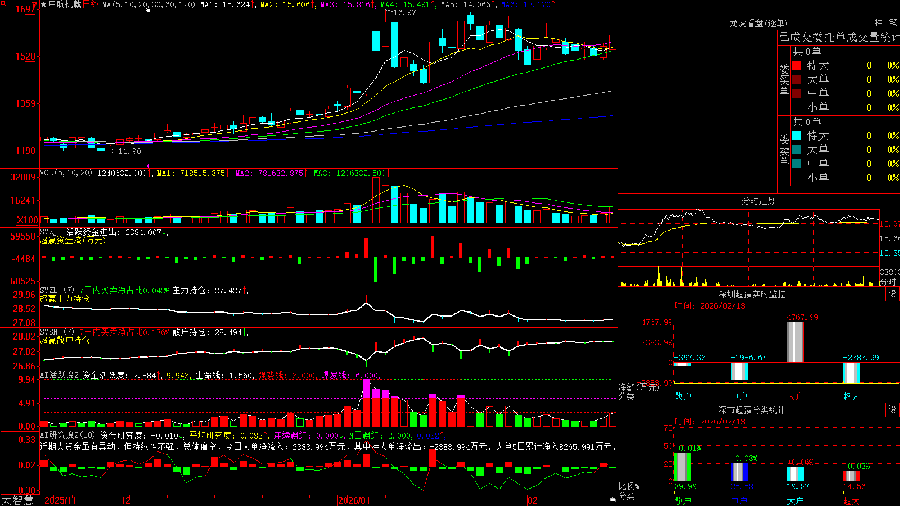Image resolution: width=900 pixels, height=506 pixels.
Task: Click the X100 volume multiplier box
Action: pos(28,220)
